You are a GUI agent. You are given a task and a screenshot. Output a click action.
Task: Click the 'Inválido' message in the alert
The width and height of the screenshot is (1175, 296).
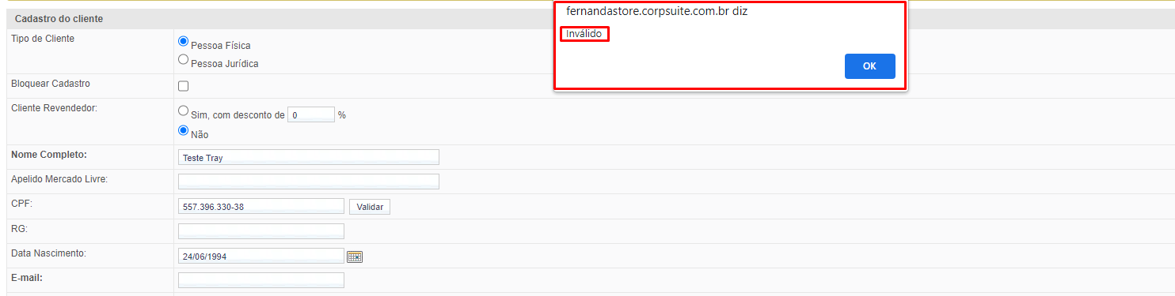pos(584,34)
